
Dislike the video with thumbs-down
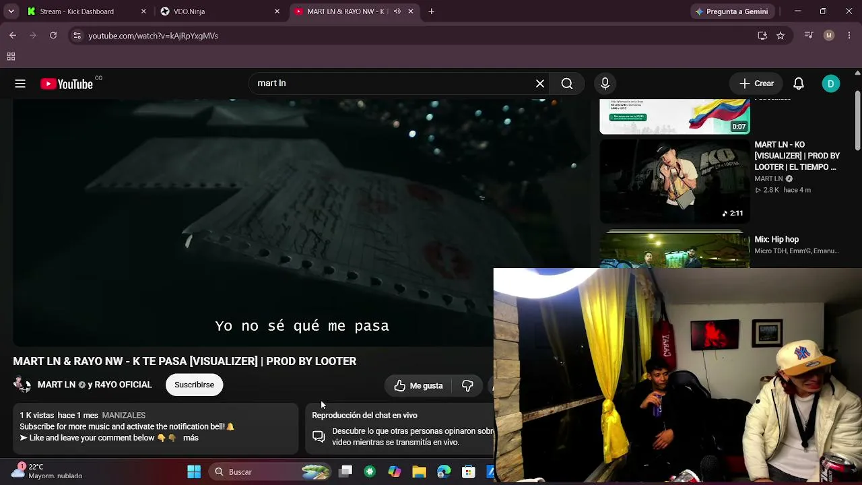tap(467, 385)
